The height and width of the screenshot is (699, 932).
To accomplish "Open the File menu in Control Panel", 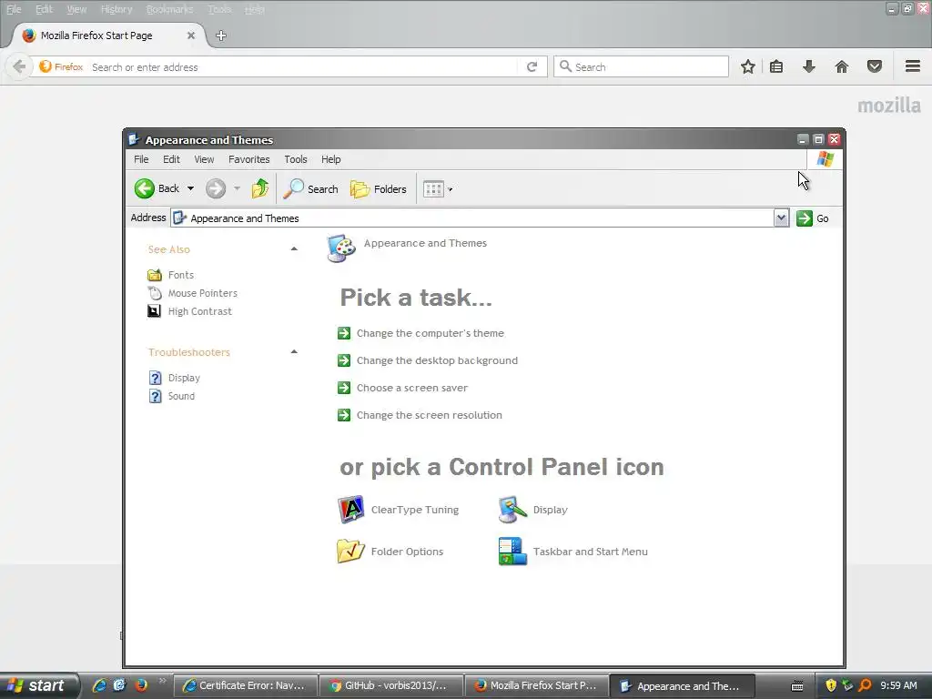I will 141,159.
